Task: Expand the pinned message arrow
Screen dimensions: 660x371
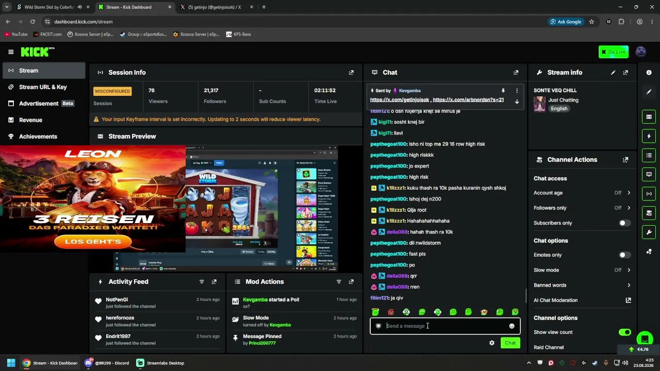Action: pyautogui.click(x=517, y=102)
